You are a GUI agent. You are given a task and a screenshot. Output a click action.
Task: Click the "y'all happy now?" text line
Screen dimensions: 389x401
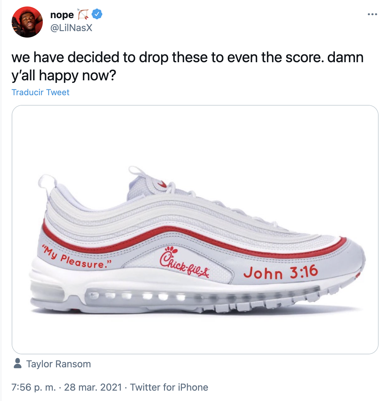click(x=64, y=75)
